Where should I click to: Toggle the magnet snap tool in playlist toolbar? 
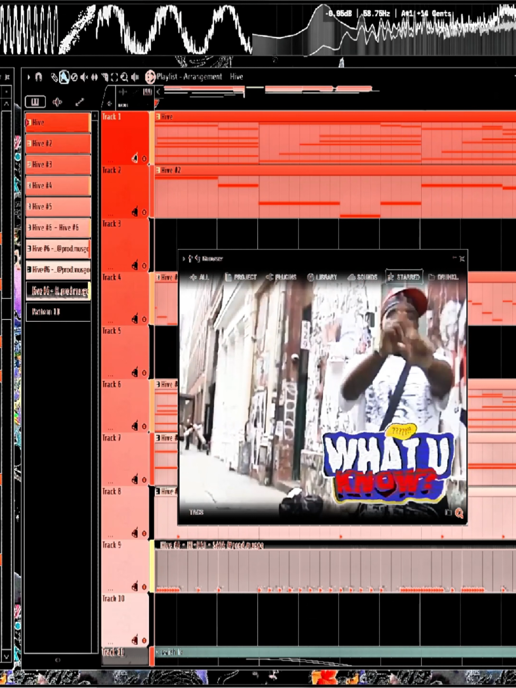39,77
